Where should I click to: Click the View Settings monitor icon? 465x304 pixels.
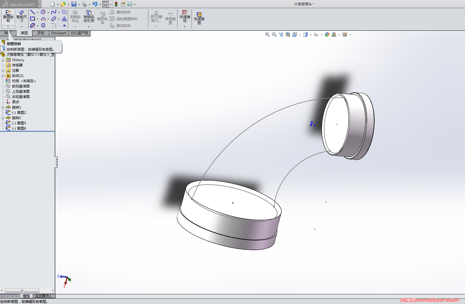pyautogui.click(x=345, y=35)
